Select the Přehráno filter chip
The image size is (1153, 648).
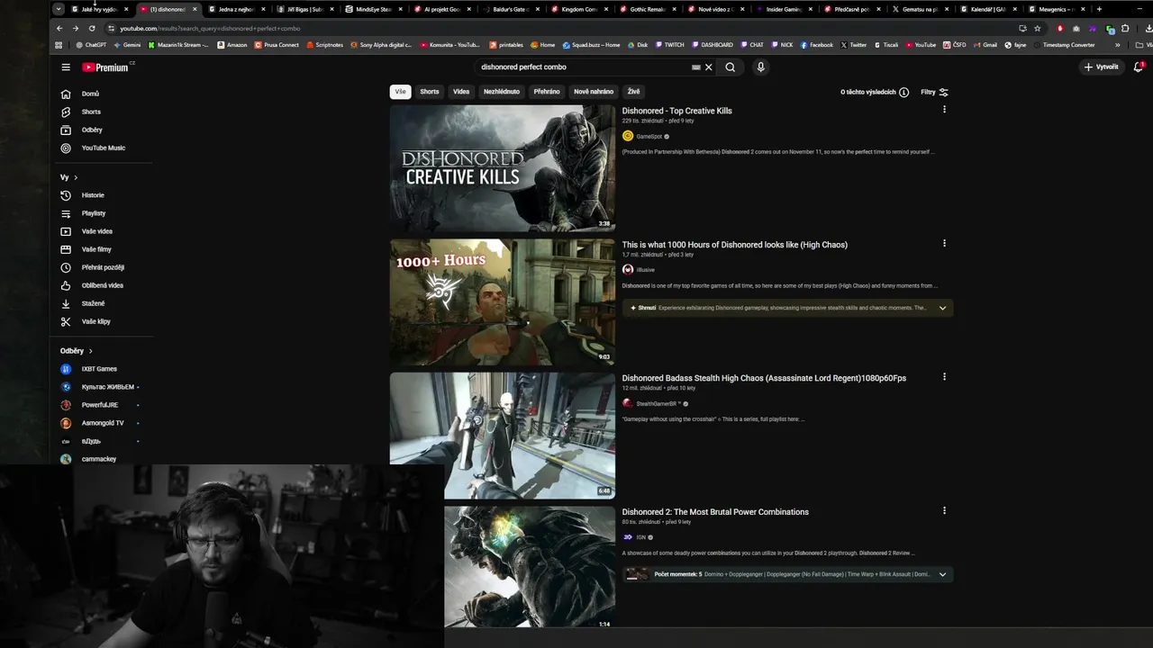click(547, 92)
